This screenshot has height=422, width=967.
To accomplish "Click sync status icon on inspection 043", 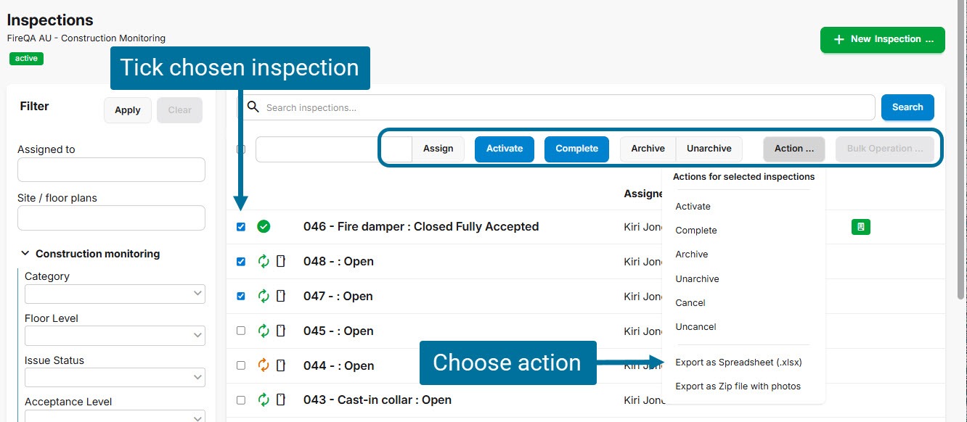I will pos(264,400).
